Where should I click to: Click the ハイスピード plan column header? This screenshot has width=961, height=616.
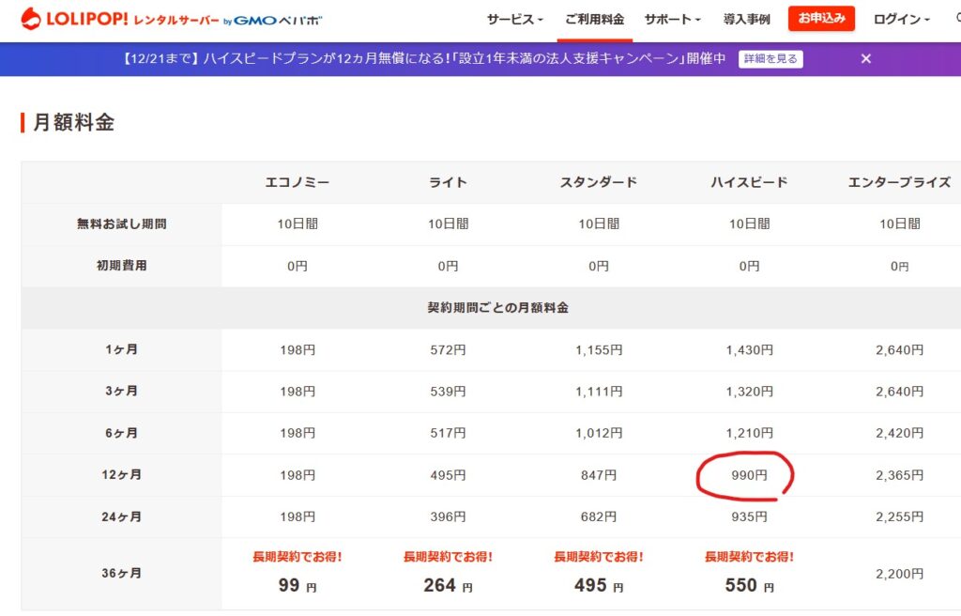749,182
